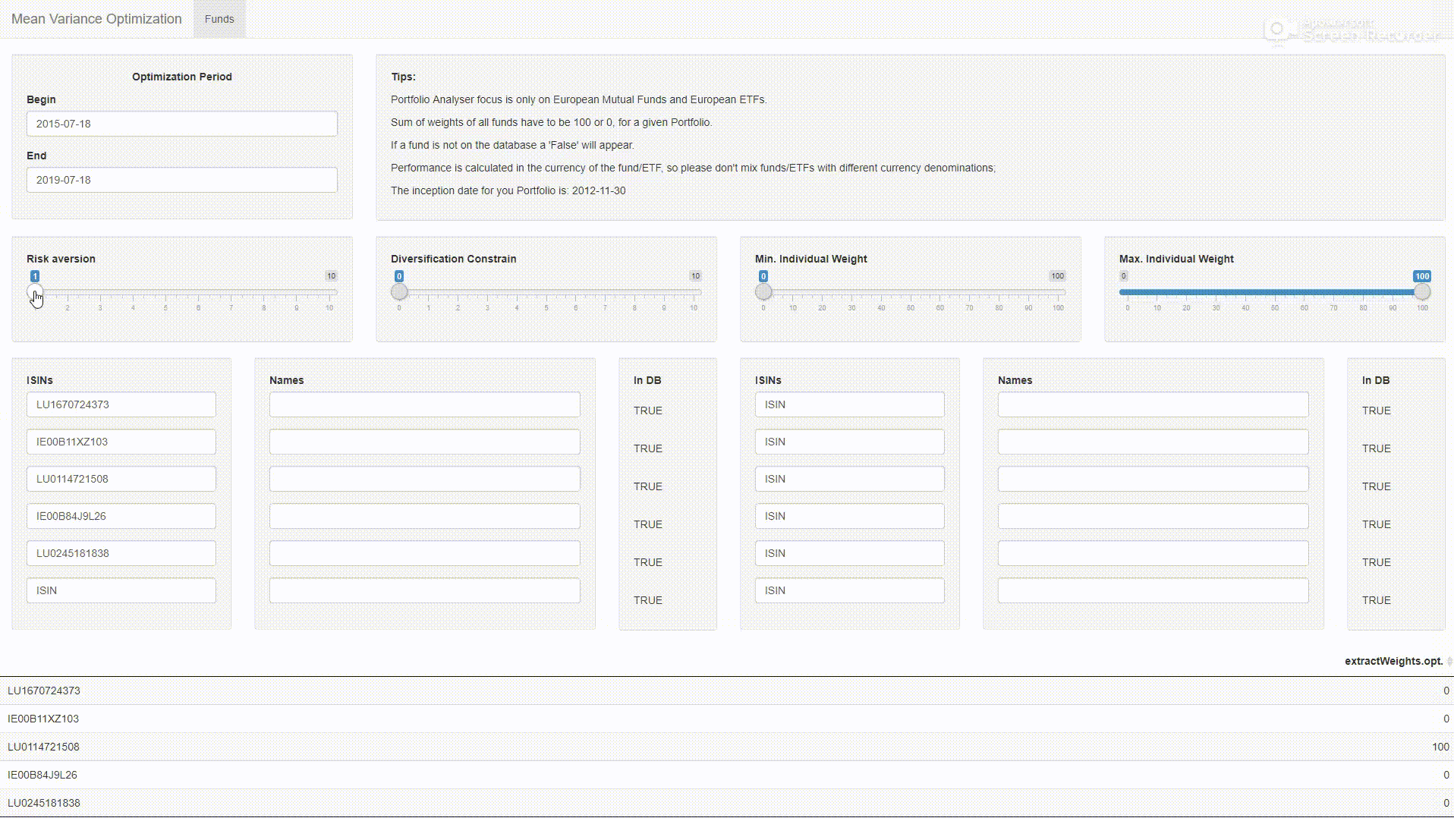Viewport: 1454px width, 818px height.
Task: Edit the ISIN field containing LU1670724373
Action: click(121, 404)
